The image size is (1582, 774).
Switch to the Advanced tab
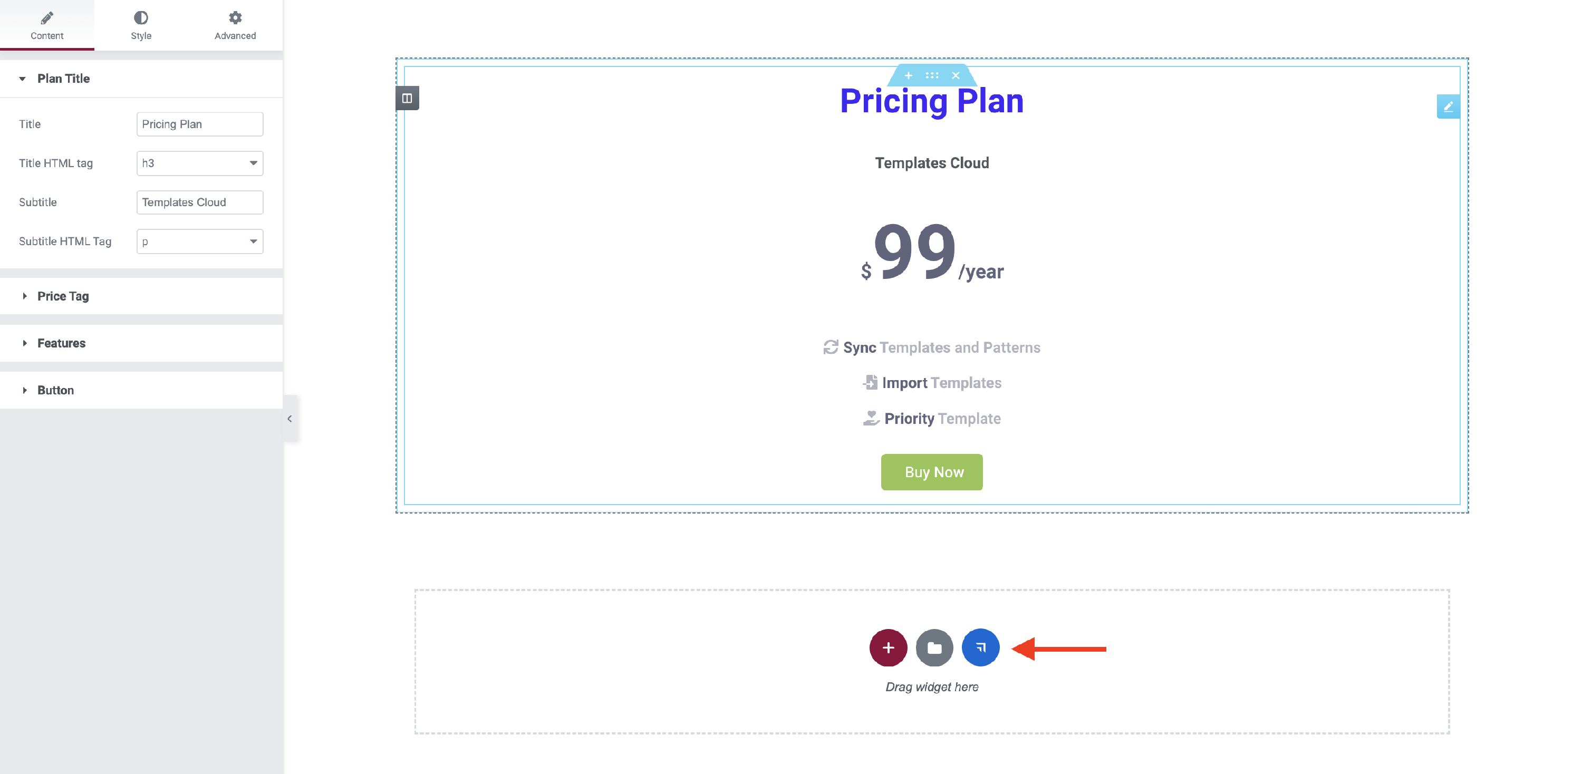[235, 25]
